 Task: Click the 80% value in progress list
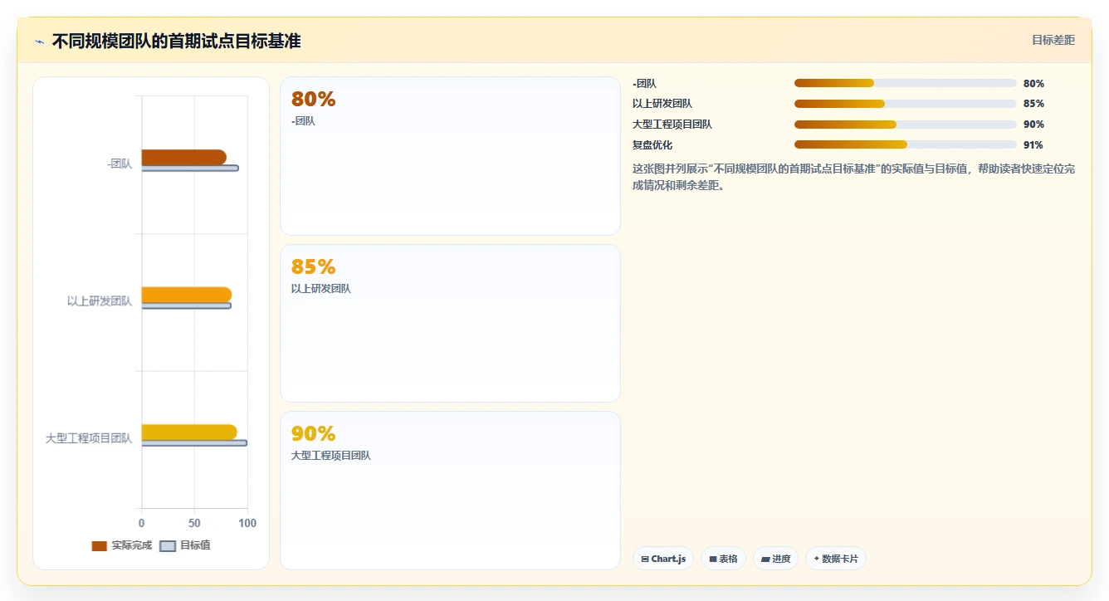1033,83
